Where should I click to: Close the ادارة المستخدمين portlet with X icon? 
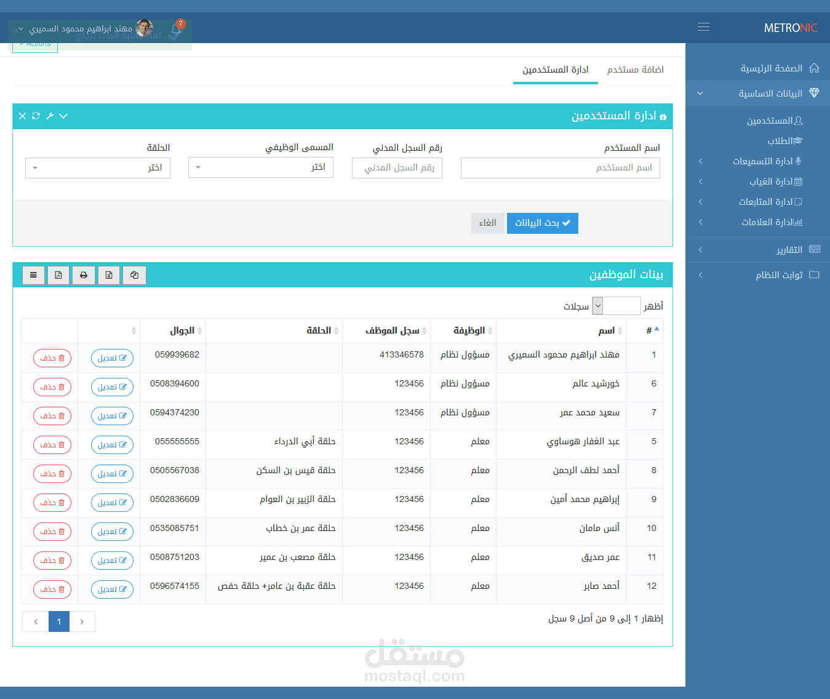[22, 116]
